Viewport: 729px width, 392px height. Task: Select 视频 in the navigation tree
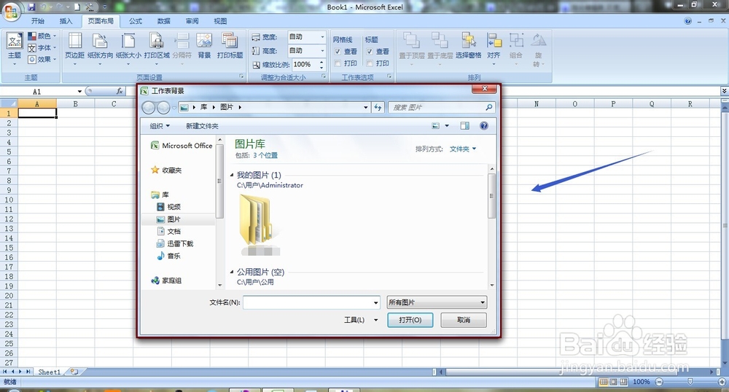point(168,207)
